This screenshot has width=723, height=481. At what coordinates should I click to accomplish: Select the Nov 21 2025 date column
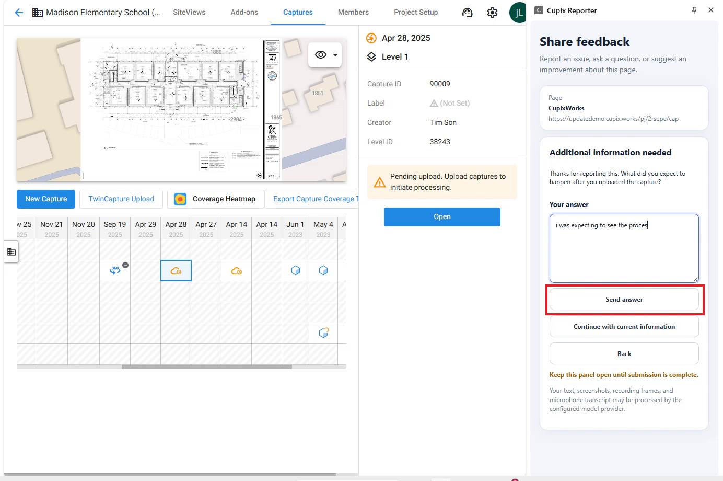[x=52, y=229]
